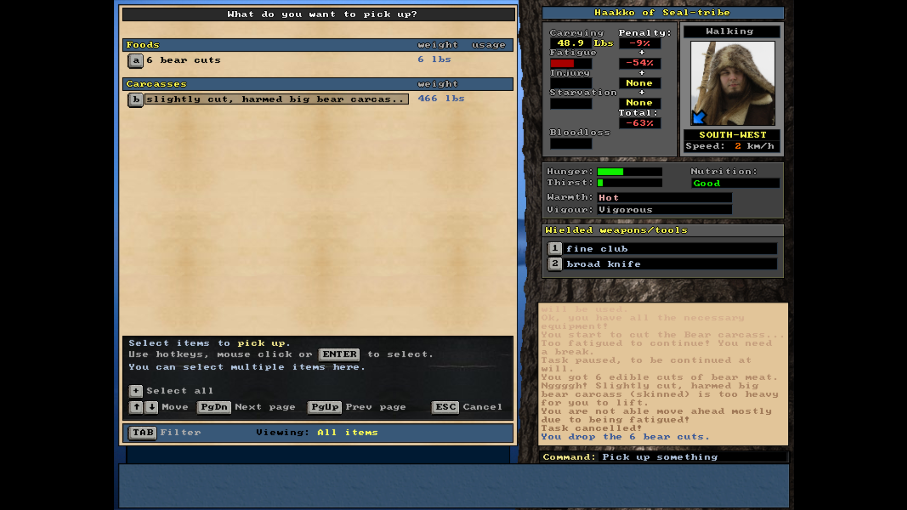This screenshot has width=907, height=510.
Task: Click the Foods category header
Action: click(143, 45)
